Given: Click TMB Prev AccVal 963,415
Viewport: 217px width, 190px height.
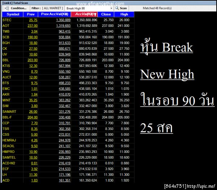Looking at the screenshot, I should point(65,31).
